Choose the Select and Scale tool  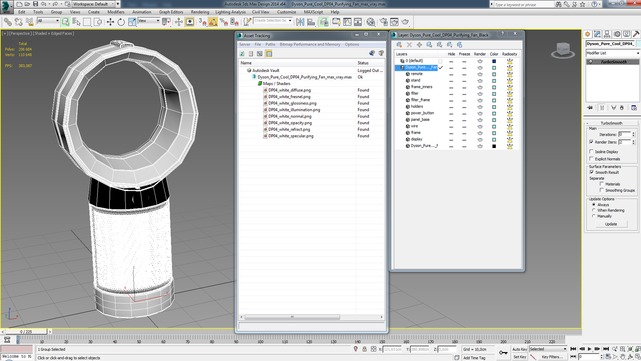[132, 22]
